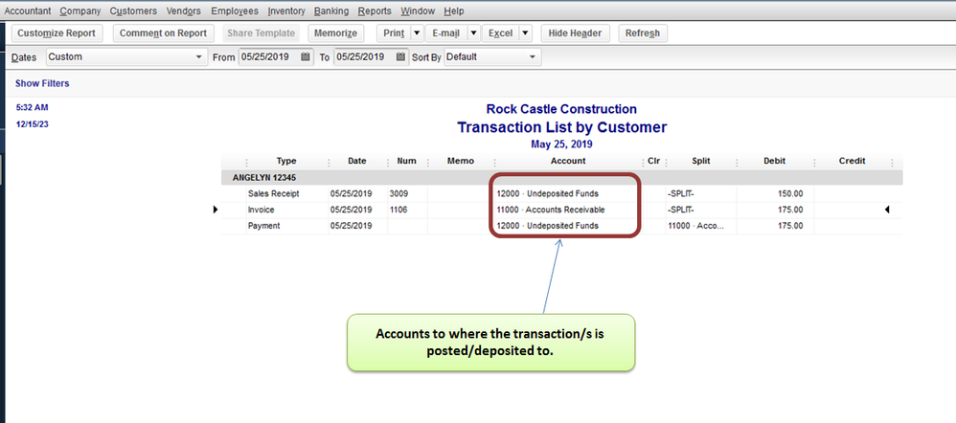Click the right-pointing row marker beside Invoice
Image resolution: width=956 pixels, height=423 pixels.
pyautogui.click(x=216, y=210)
